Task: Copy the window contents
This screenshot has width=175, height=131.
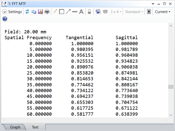Action: (x=34, y=12)
